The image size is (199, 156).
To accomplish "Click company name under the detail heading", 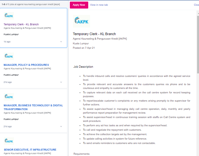I will click(x=100, y=39).
